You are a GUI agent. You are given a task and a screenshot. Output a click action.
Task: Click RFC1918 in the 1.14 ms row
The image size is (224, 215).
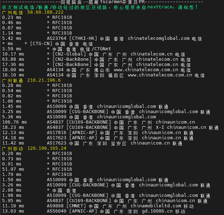pyautogui.click(x=62, y=33)
